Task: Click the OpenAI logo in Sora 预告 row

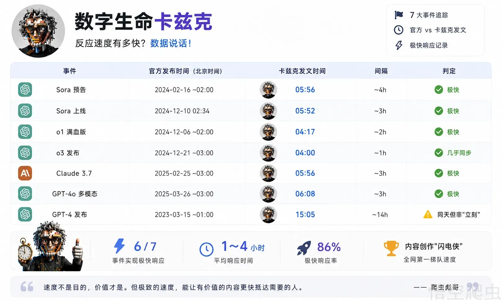Action: coord(25,89)
